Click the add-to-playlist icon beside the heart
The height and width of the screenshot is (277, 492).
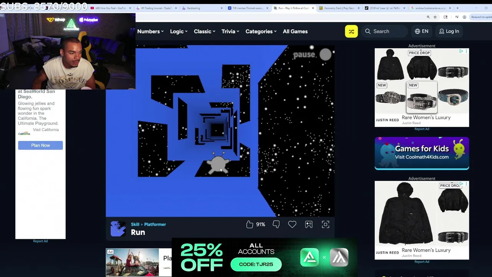[309, 224]
